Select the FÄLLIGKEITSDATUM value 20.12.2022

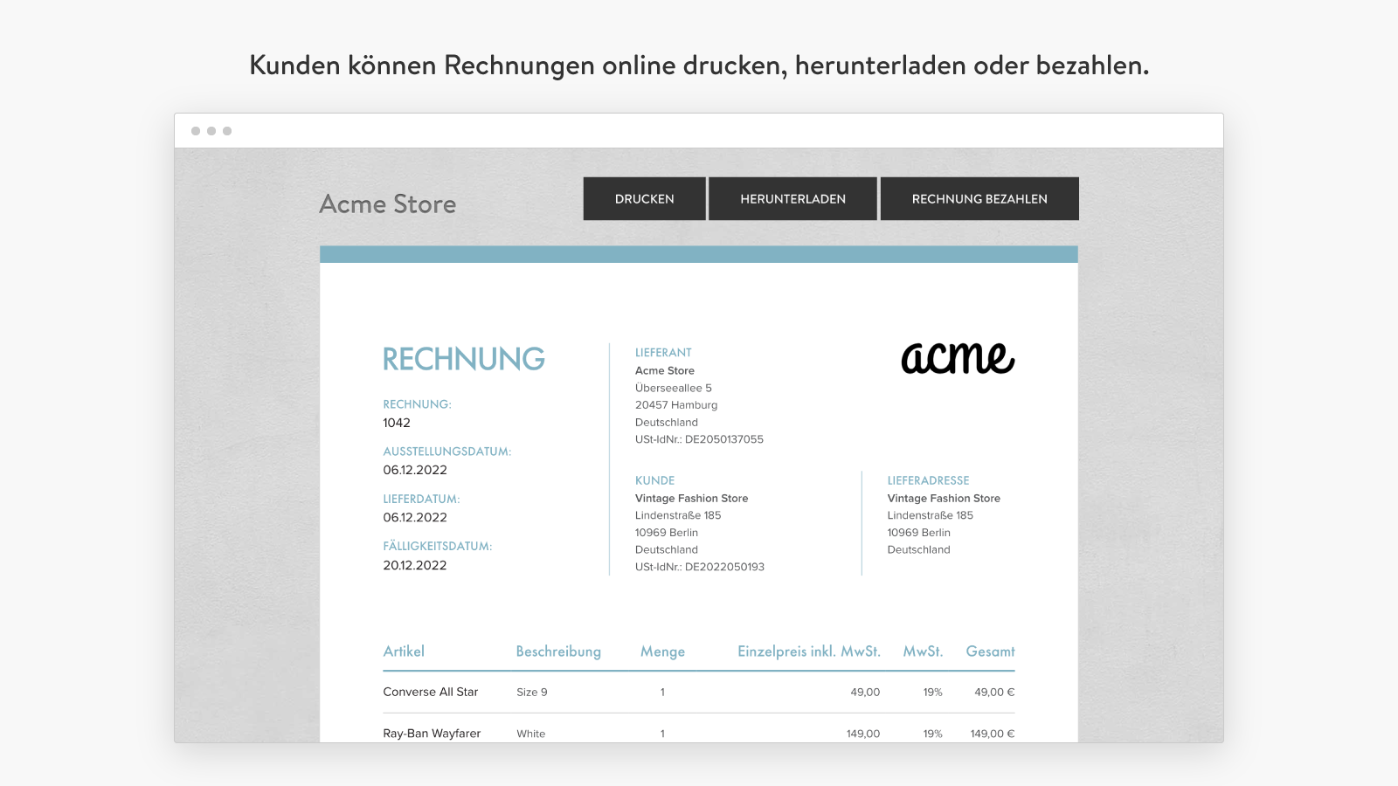click(x=415, y=565)
